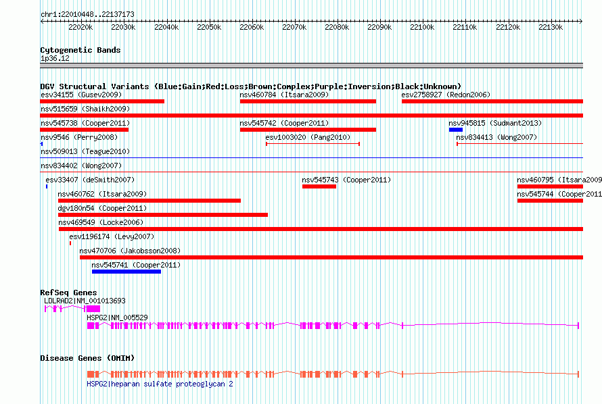Click the gray 1p36.12 cytogenetic band bar
Screen dimensions: 602x404
point(311,66)
